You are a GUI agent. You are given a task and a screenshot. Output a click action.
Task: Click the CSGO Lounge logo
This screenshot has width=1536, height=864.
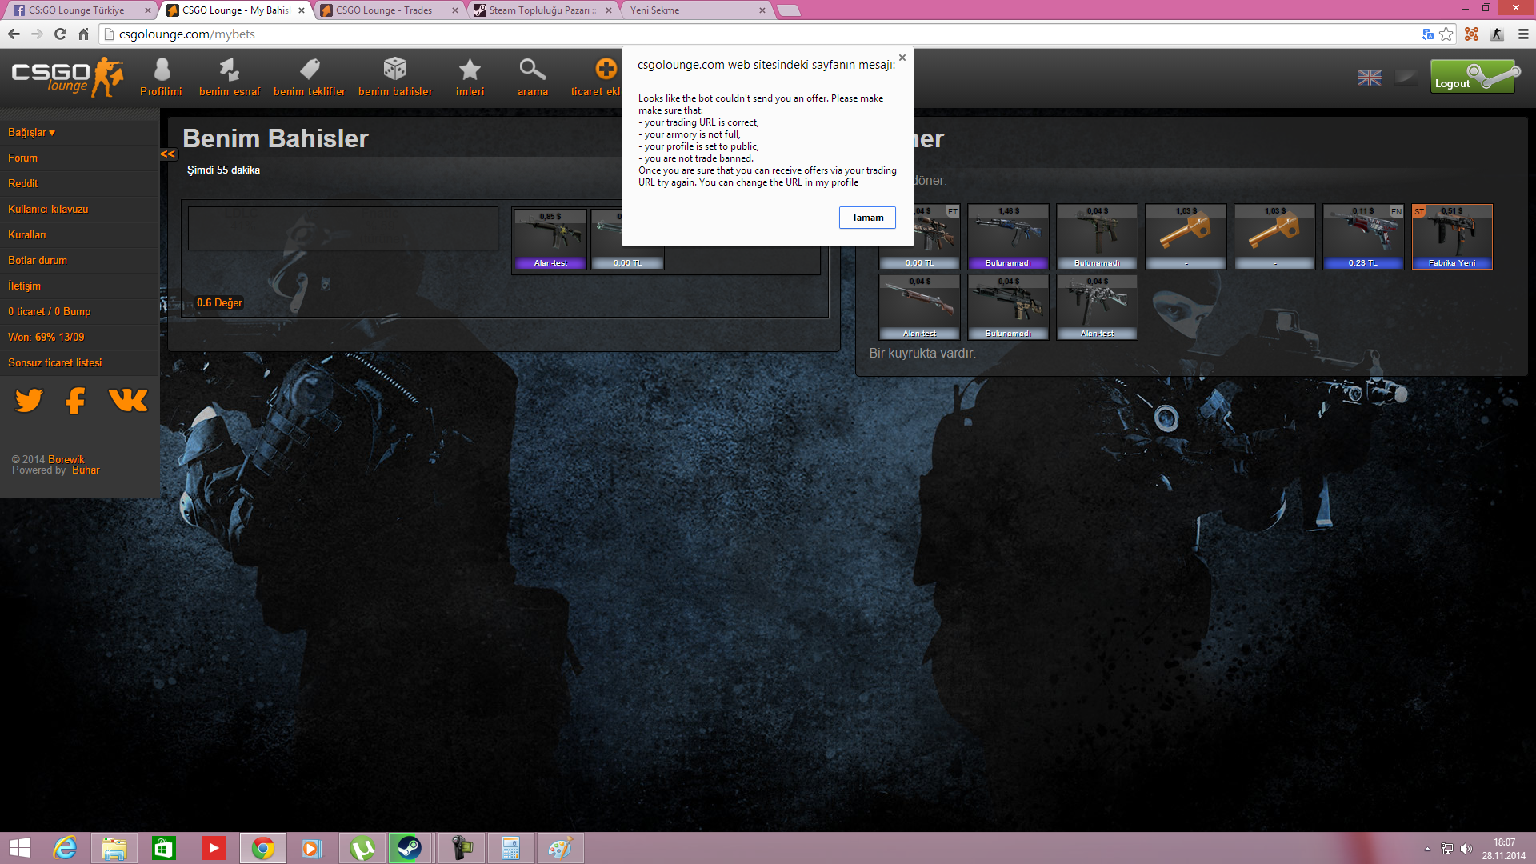[x=68, y=77]
